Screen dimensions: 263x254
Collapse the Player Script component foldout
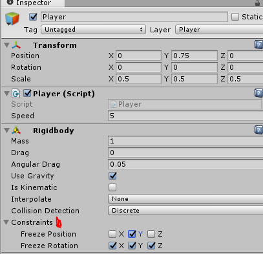coord(7,94)
